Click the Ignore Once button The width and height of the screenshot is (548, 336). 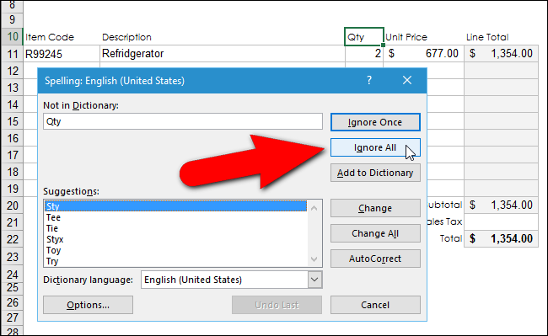coord(375,122)
